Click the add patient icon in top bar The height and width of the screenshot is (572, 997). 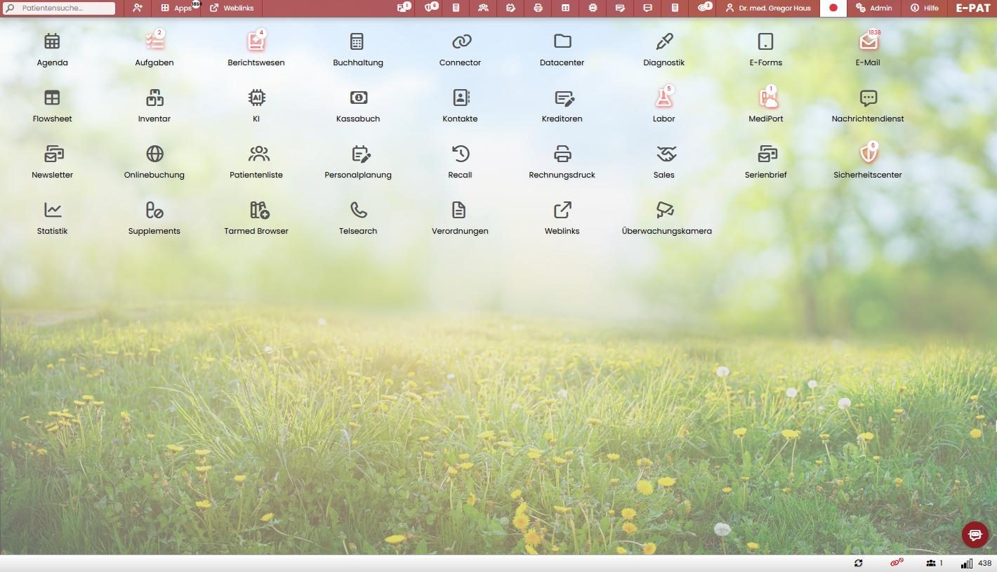(138, 8)
